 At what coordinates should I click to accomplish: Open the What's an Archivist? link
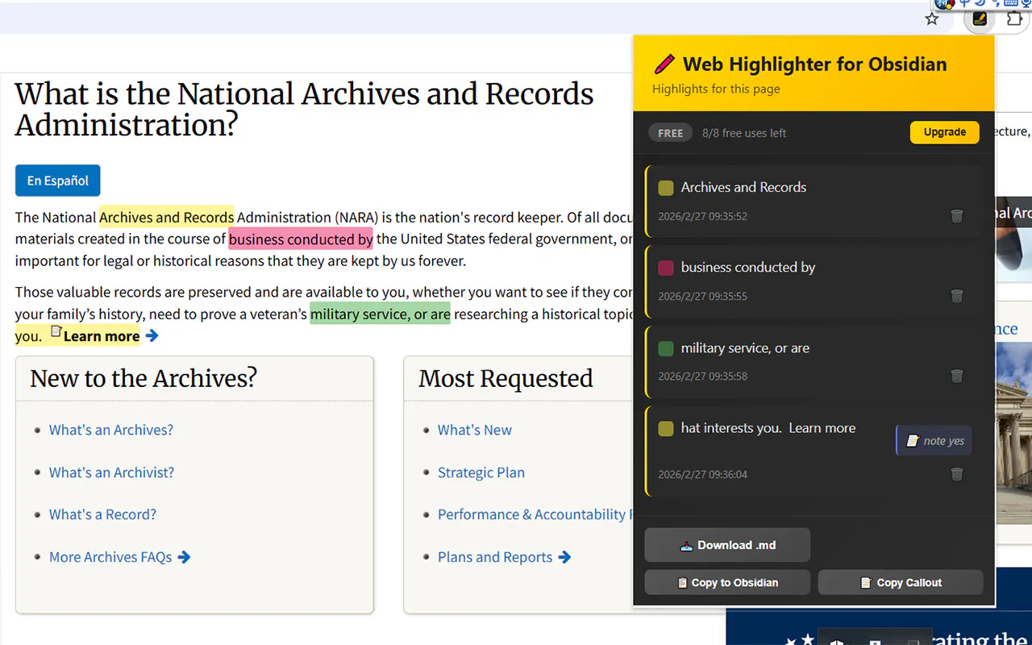coord(111,472)
